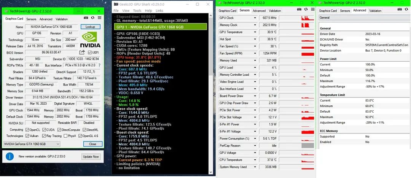Click app icon in Advanced window title bar
The height and width of the screenshot is (178, 411).
point(320,3)
